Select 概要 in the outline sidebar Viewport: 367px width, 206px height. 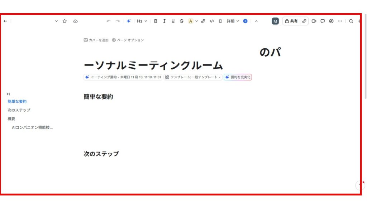coord(11,119)
